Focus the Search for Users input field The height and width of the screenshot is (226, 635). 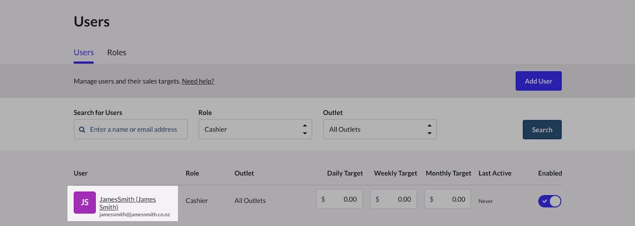(131, 129)
